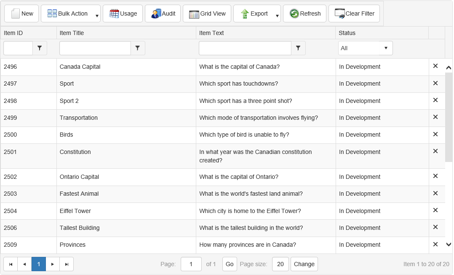The height and width of the screenshot is (275, 454).
Task: Go to the last page
Action: click(67, 264)
